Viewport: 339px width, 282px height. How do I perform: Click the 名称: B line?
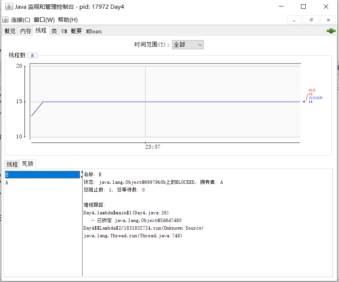pos(93,174)
